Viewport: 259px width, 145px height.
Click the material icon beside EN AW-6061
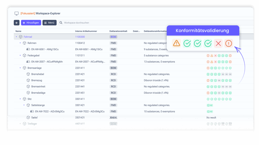click(28, 49)
